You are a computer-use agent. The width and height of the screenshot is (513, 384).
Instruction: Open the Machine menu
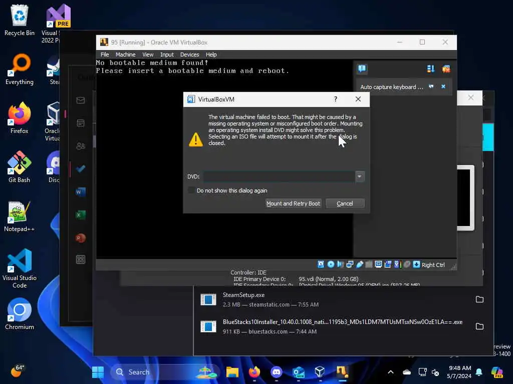pos(125,54)
